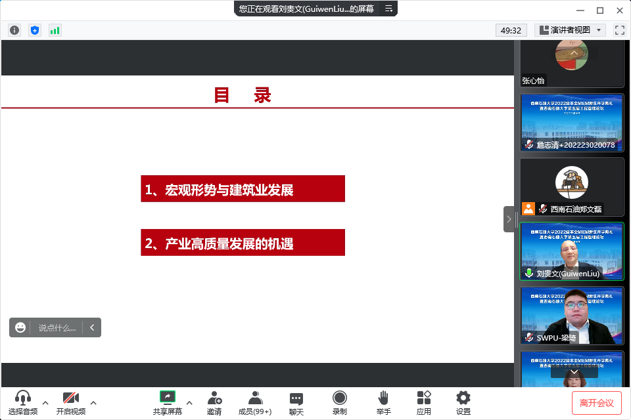
Task: Collapse the participant video side panel
Action: 509,219
